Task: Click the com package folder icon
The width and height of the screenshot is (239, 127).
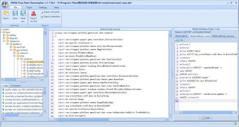Action: coord(4,32)
